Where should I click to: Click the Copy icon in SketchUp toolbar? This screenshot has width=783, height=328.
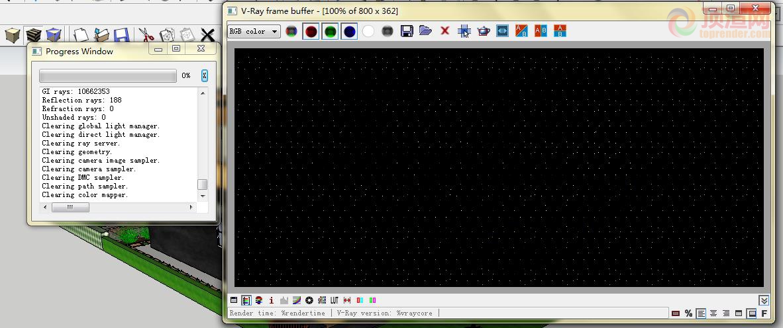coord(167,35)
